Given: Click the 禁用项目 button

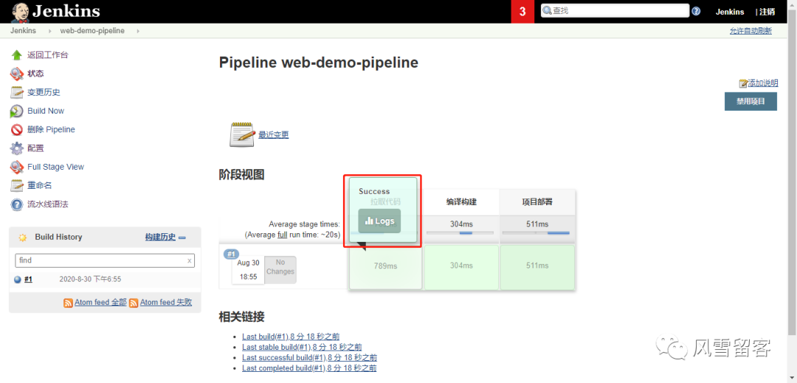Looking at the screenshot, I should pyautogui.click(x=751, y=101).
